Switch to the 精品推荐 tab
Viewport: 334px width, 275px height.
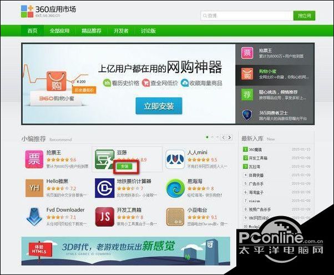pos(92,31)
